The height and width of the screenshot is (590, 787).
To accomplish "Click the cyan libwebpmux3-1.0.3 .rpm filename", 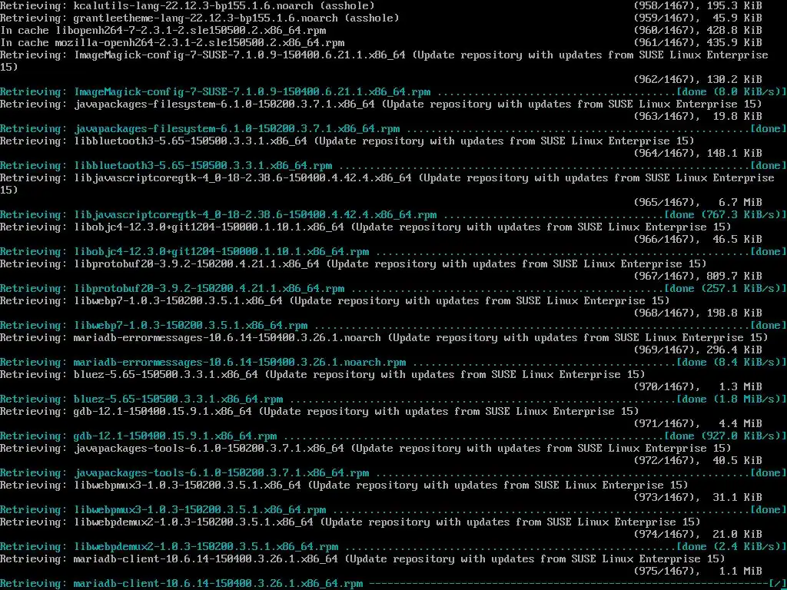I will tap(200, 510).
